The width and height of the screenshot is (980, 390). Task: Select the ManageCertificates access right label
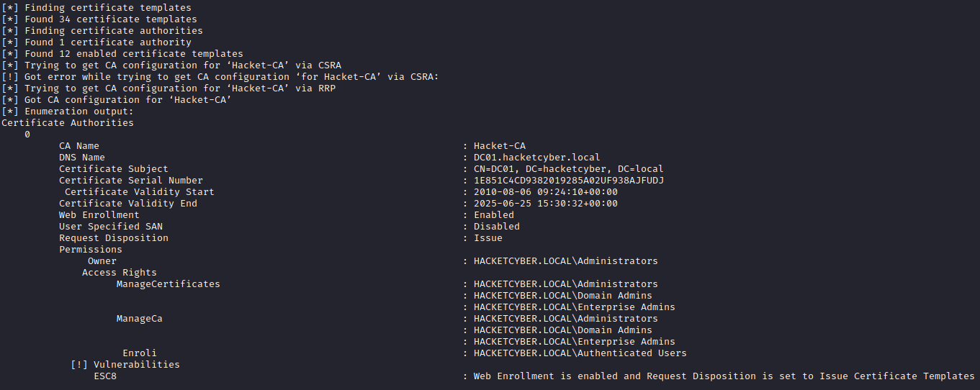click(168, 284)
